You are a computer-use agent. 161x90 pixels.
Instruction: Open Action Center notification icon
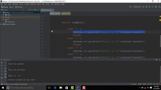pyautogui.click(x=151, y=88)
